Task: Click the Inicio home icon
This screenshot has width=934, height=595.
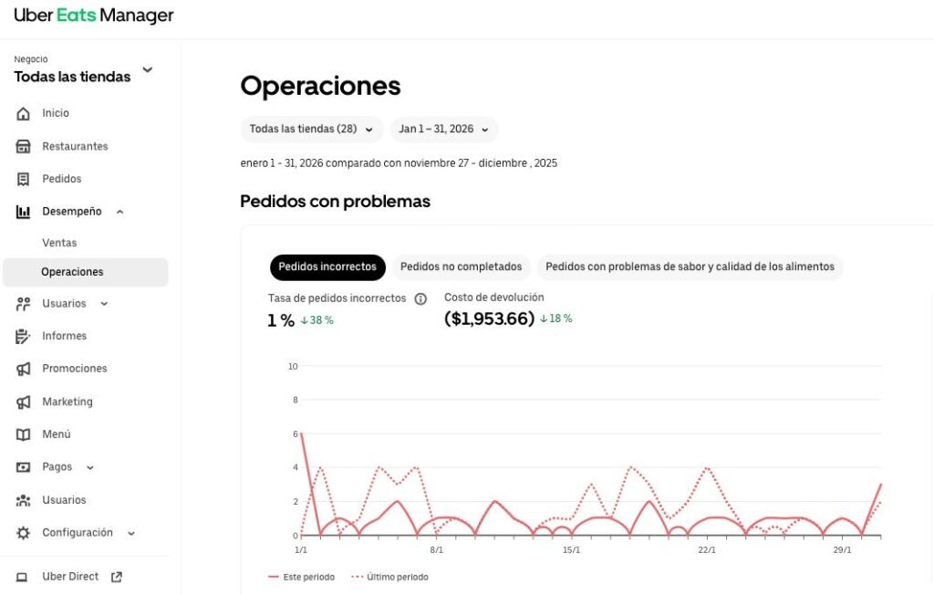Action: [x=23, y=113]
